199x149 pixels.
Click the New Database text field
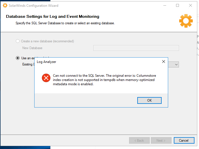[x=136, y=48]
